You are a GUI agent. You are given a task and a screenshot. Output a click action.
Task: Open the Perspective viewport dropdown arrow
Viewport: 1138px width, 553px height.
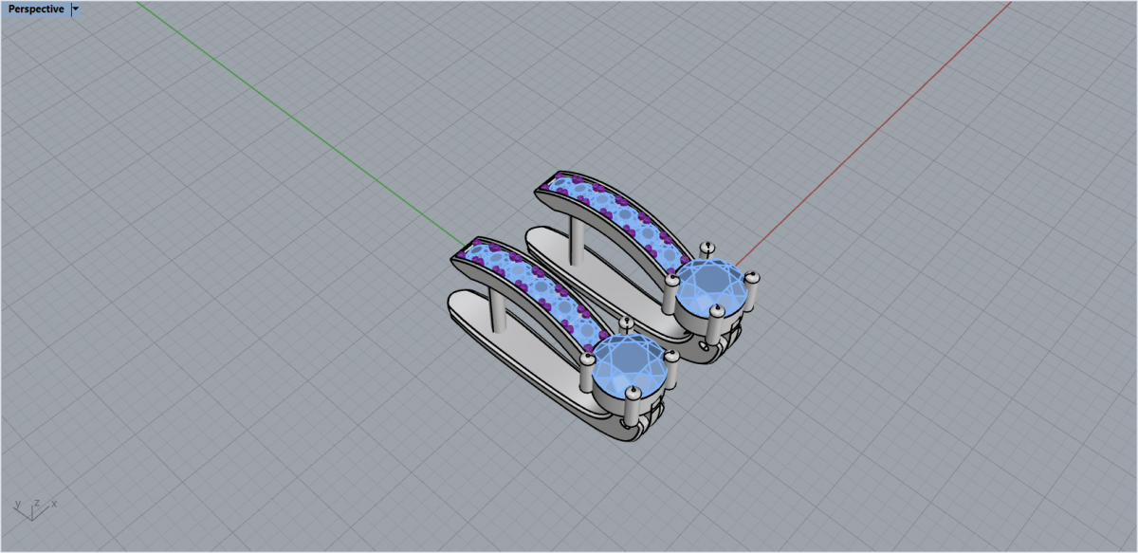point(76,9)
